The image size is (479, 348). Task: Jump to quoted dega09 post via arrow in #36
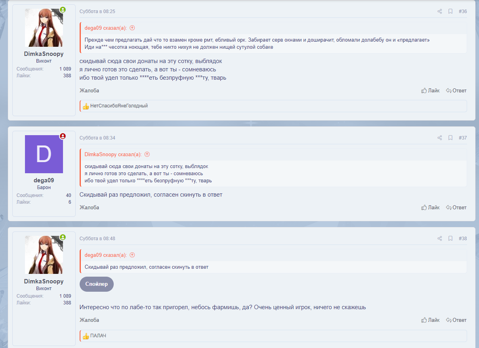click(132, 28)
